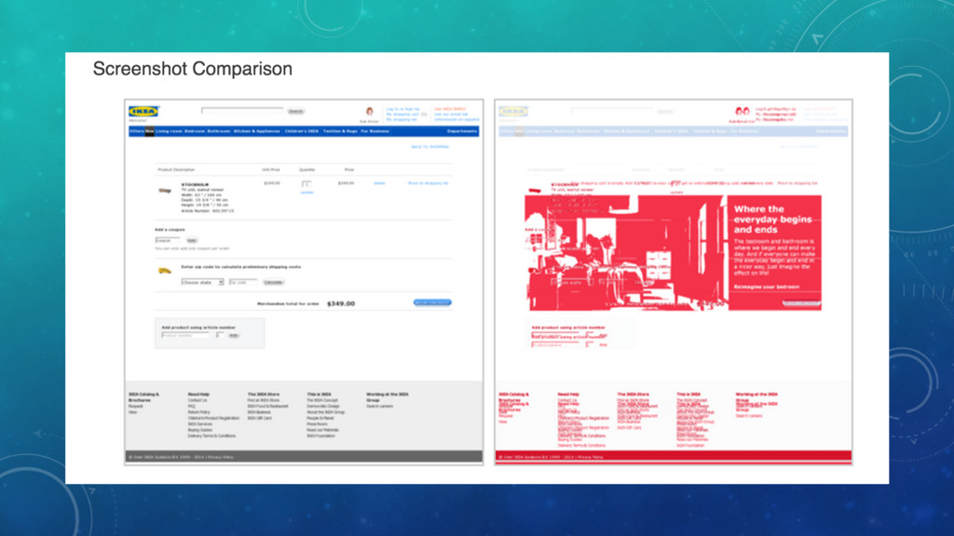Click the IKEA logo in the left screenshot
954x536 pixels.
pos(143,112)
